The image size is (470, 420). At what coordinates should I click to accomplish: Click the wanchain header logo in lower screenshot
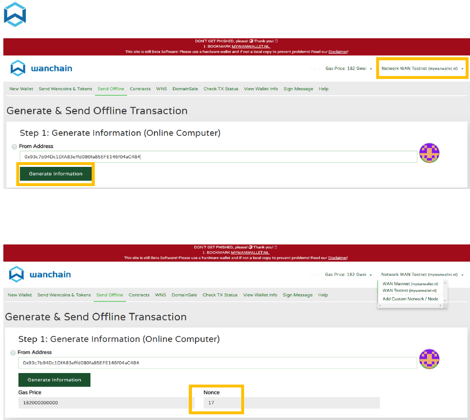pos(40,275)
